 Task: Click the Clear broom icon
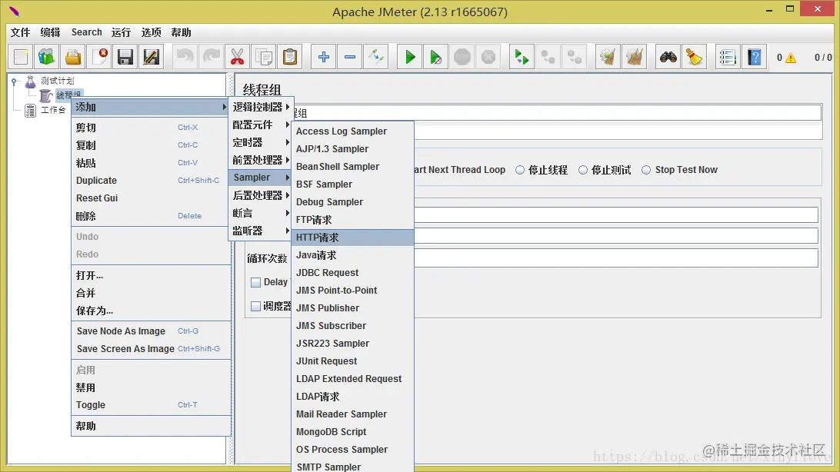(608, 57)
